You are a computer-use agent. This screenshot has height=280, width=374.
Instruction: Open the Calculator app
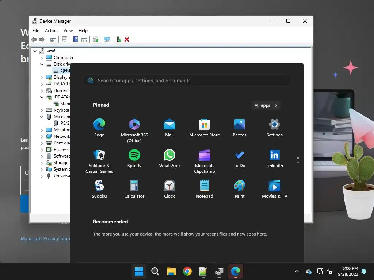click(134, 189)
